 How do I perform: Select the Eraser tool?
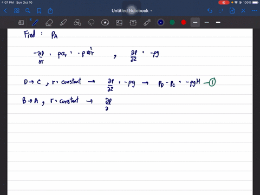point(49,23)
